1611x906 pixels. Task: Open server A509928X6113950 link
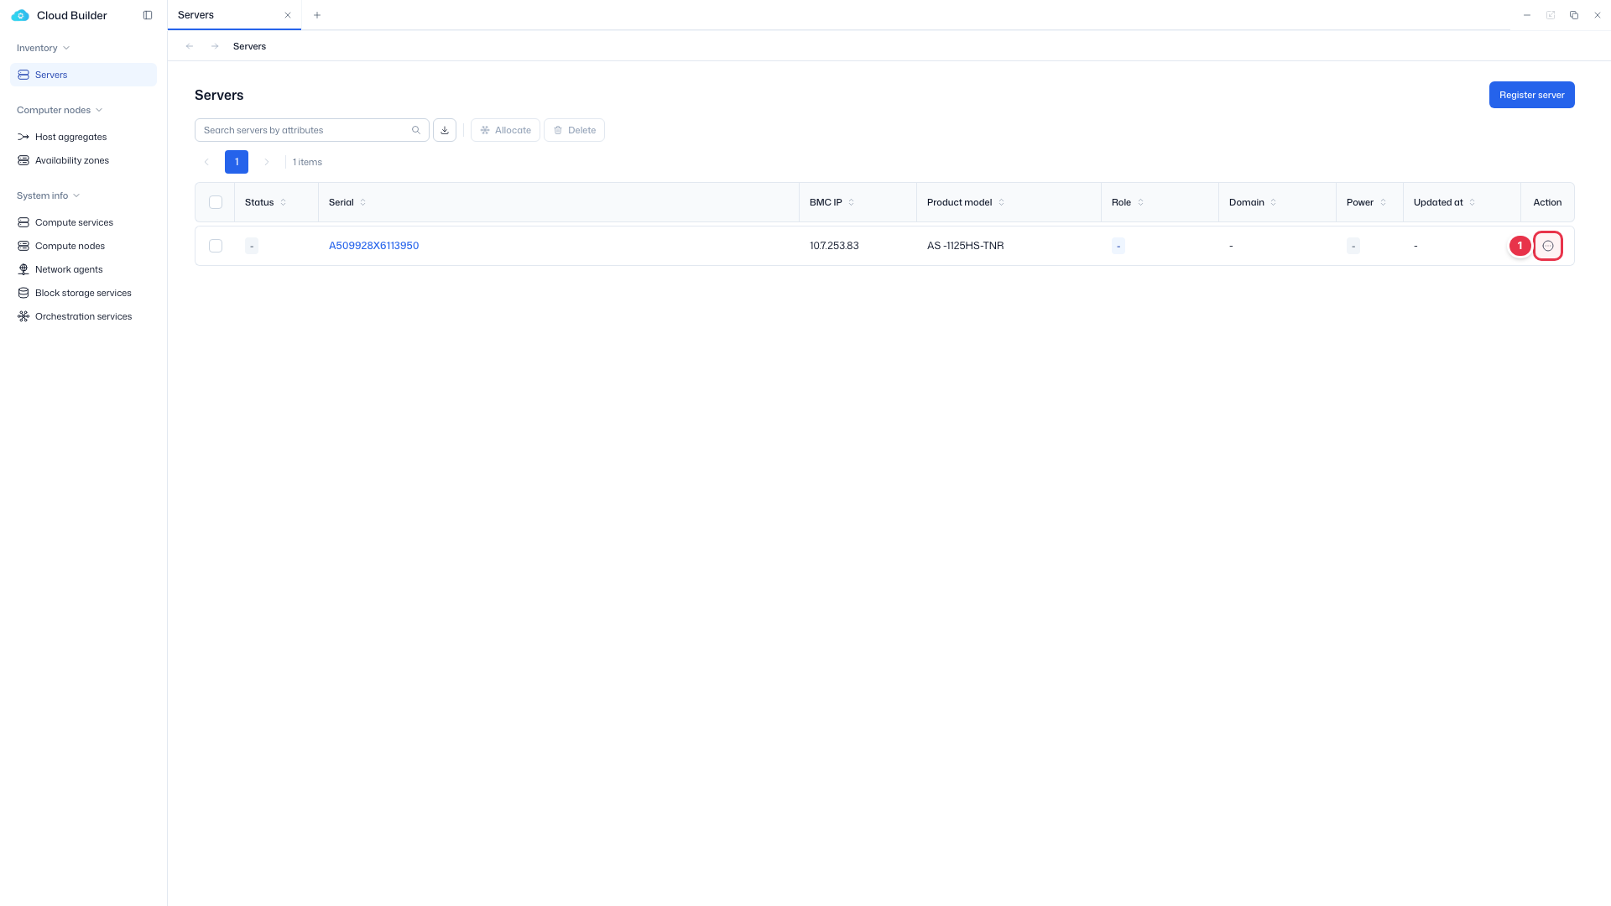(373, 246)
